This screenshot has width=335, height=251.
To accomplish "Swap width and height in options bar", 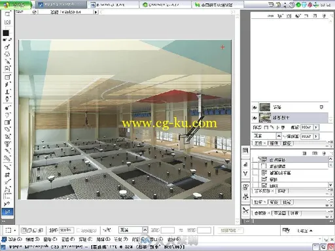I will click(181, 230).
